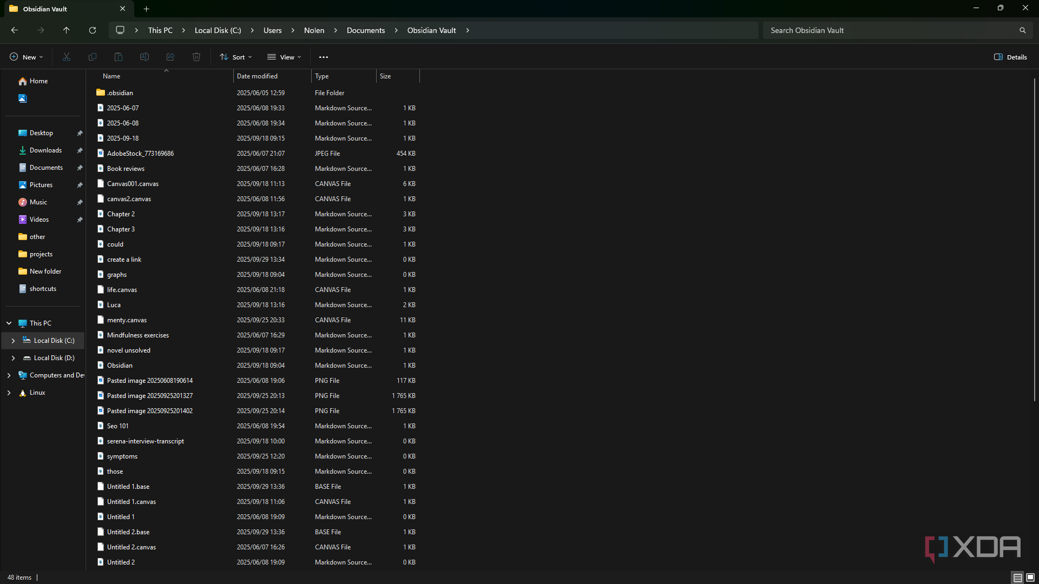The width and height of the screenshot is (1039, 584).
Task: Open the shortcuts item in sidebar
Action: click(43, 289)
